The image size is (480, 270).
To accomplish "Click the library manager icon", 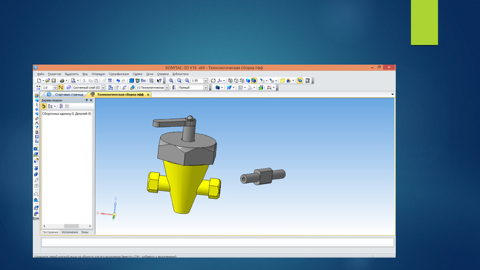I will coord(131,80).
